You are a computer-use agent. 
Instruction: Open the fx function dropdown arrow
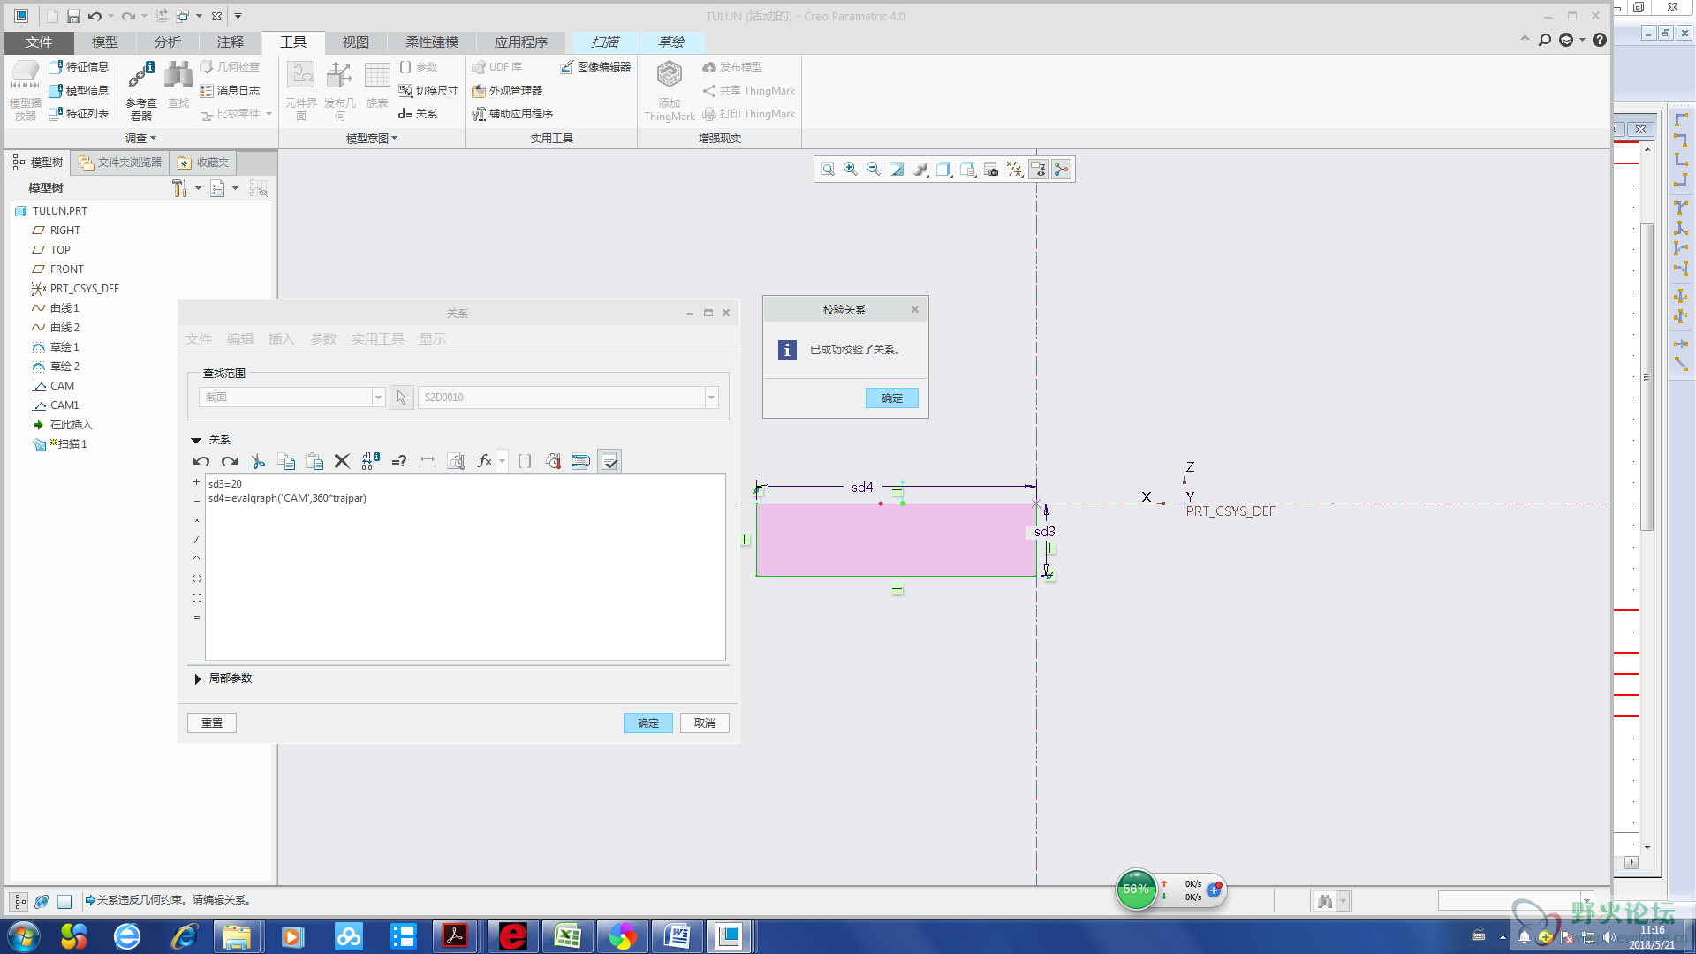point(502,461)
